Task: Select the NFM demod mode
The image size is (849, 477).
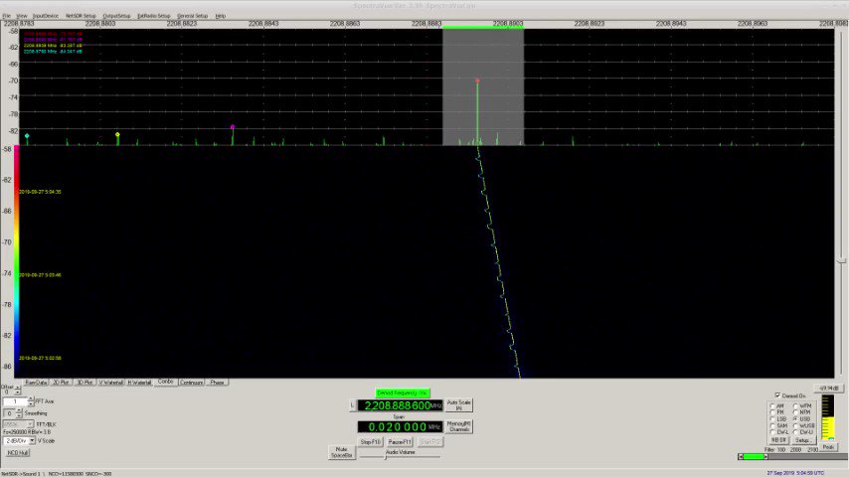Action: point(796,412)
